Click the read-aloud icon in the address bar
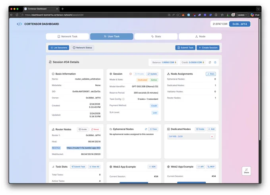This screenshot has height=195, width=270. [x=174, y=15]
